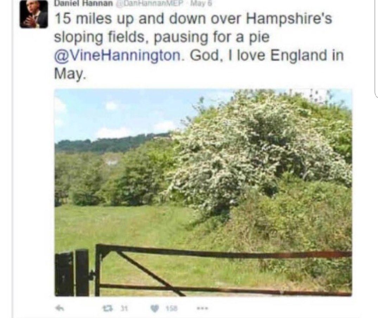Viewport: 378px width, 318px height.
Task: Click Daniel Hannan's profile avatar
Action: (34, 14)
